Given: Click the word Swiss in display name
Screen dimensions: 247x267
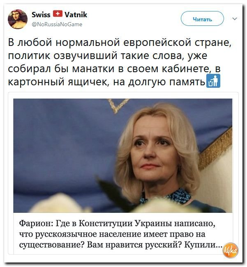Looking at the screenshot, I should coord(41,15).
